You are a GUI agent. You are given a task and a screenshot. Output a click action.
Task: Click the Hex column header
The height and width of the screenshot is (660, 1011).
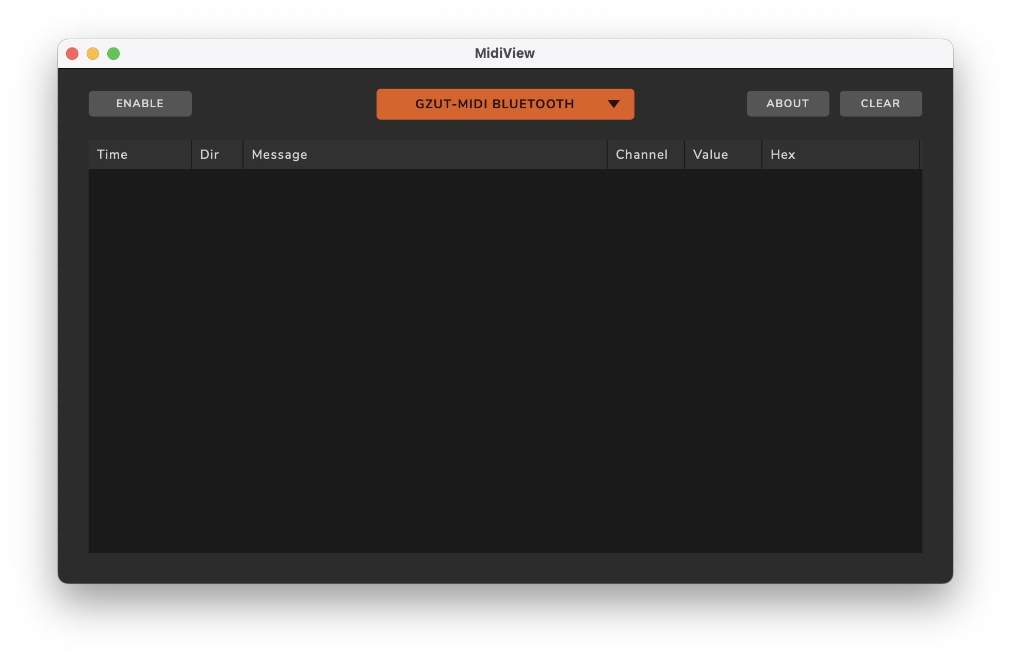tap(841, 155)
